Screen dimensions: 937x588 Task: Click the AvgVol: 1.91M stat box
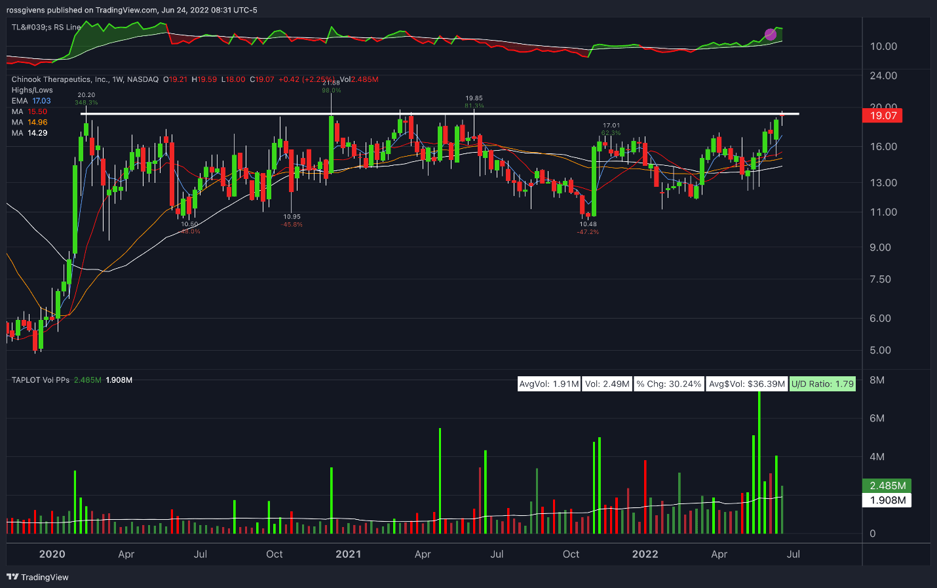549,383
